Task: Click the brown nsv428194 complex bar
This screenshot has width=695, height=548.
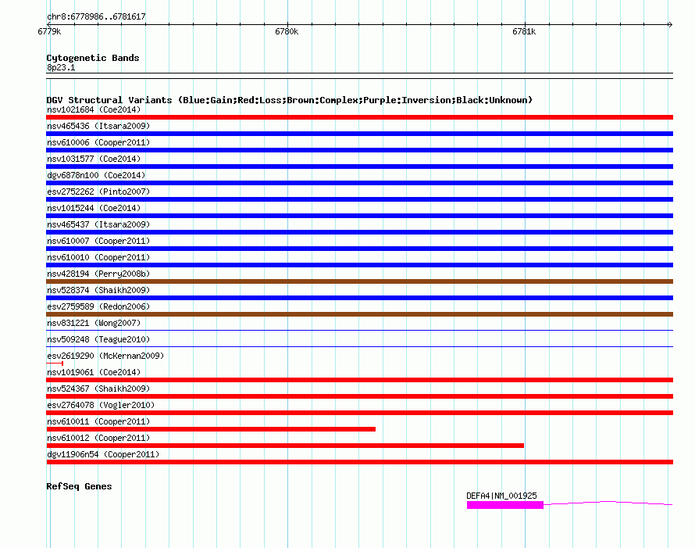Action: click(x=359, y=281)
